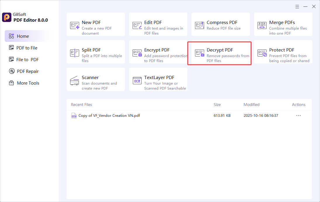The image size is (320, 202).
Task: Open Copy of VF_Vendor Creation VN.pdf
Action: (109, 116)
